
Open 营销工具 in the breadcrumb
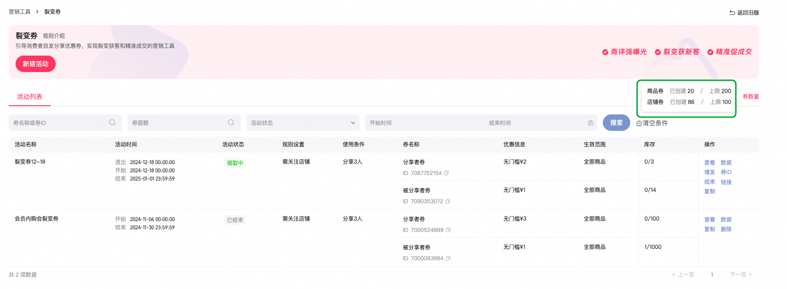pyautogui.click(x=20, y=12)
